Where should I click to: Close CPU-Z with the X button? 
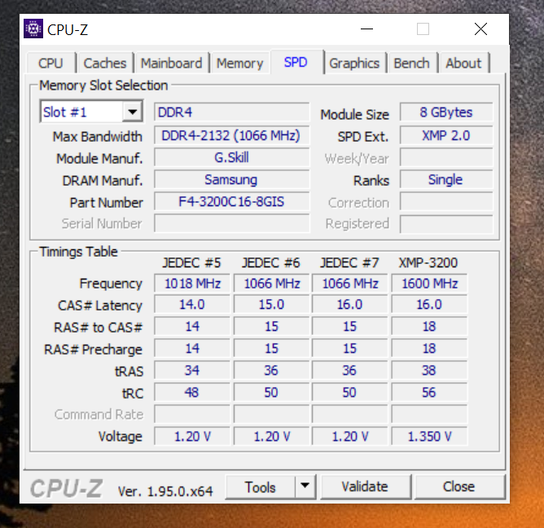tap(480, 29)
